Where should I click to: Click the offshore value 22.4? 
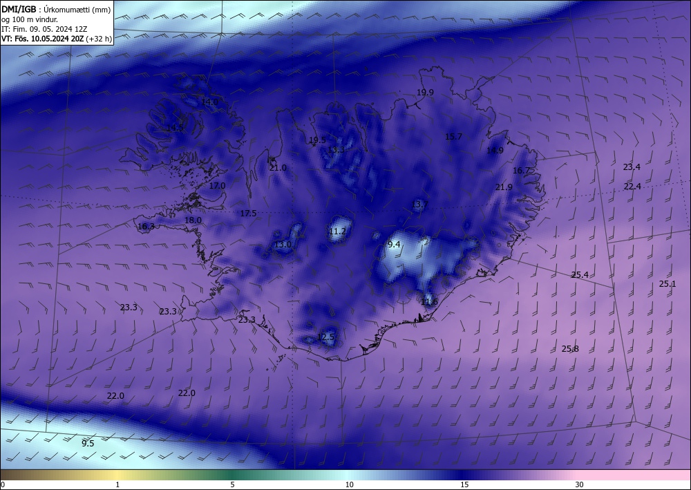(x=632, y=187)
